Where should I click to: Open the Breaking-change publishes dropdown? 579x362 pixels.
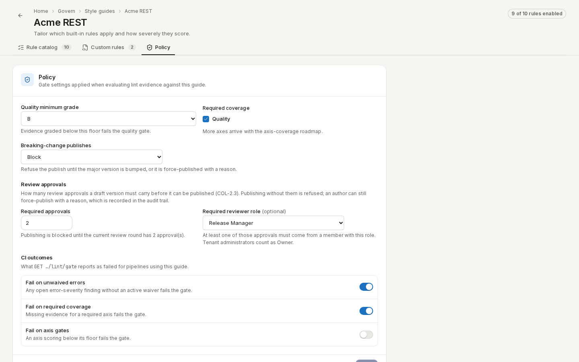click(x=92, y=157)
